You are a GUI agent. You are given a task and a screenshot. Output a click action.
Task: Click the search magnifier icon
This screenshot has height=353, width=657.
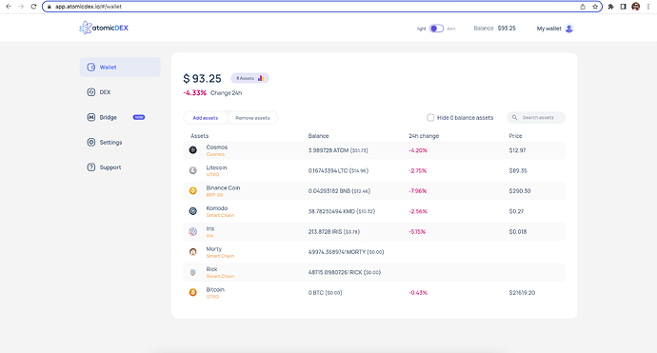(x=514, y=118)
